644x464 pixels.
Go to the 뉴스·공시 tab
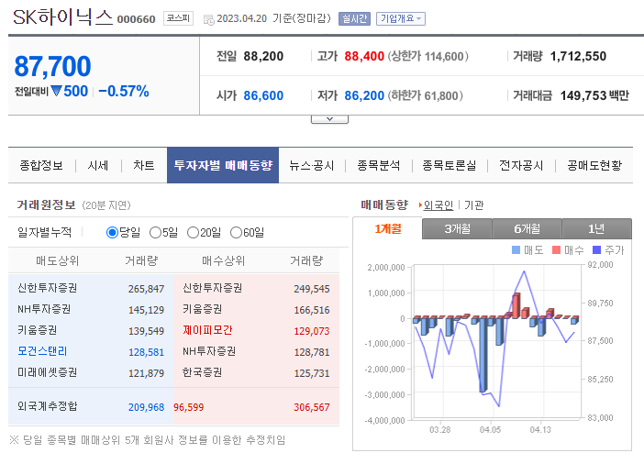pos(311,165)
